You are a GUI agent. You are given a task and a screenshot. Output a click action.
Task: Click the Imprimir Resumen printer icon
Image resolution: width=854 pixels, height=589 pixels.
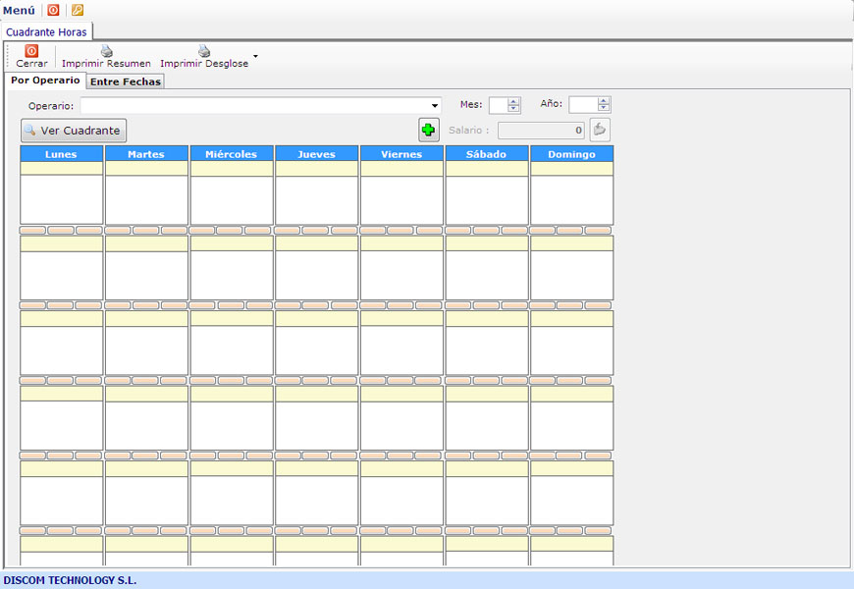(x=106, y=51)
